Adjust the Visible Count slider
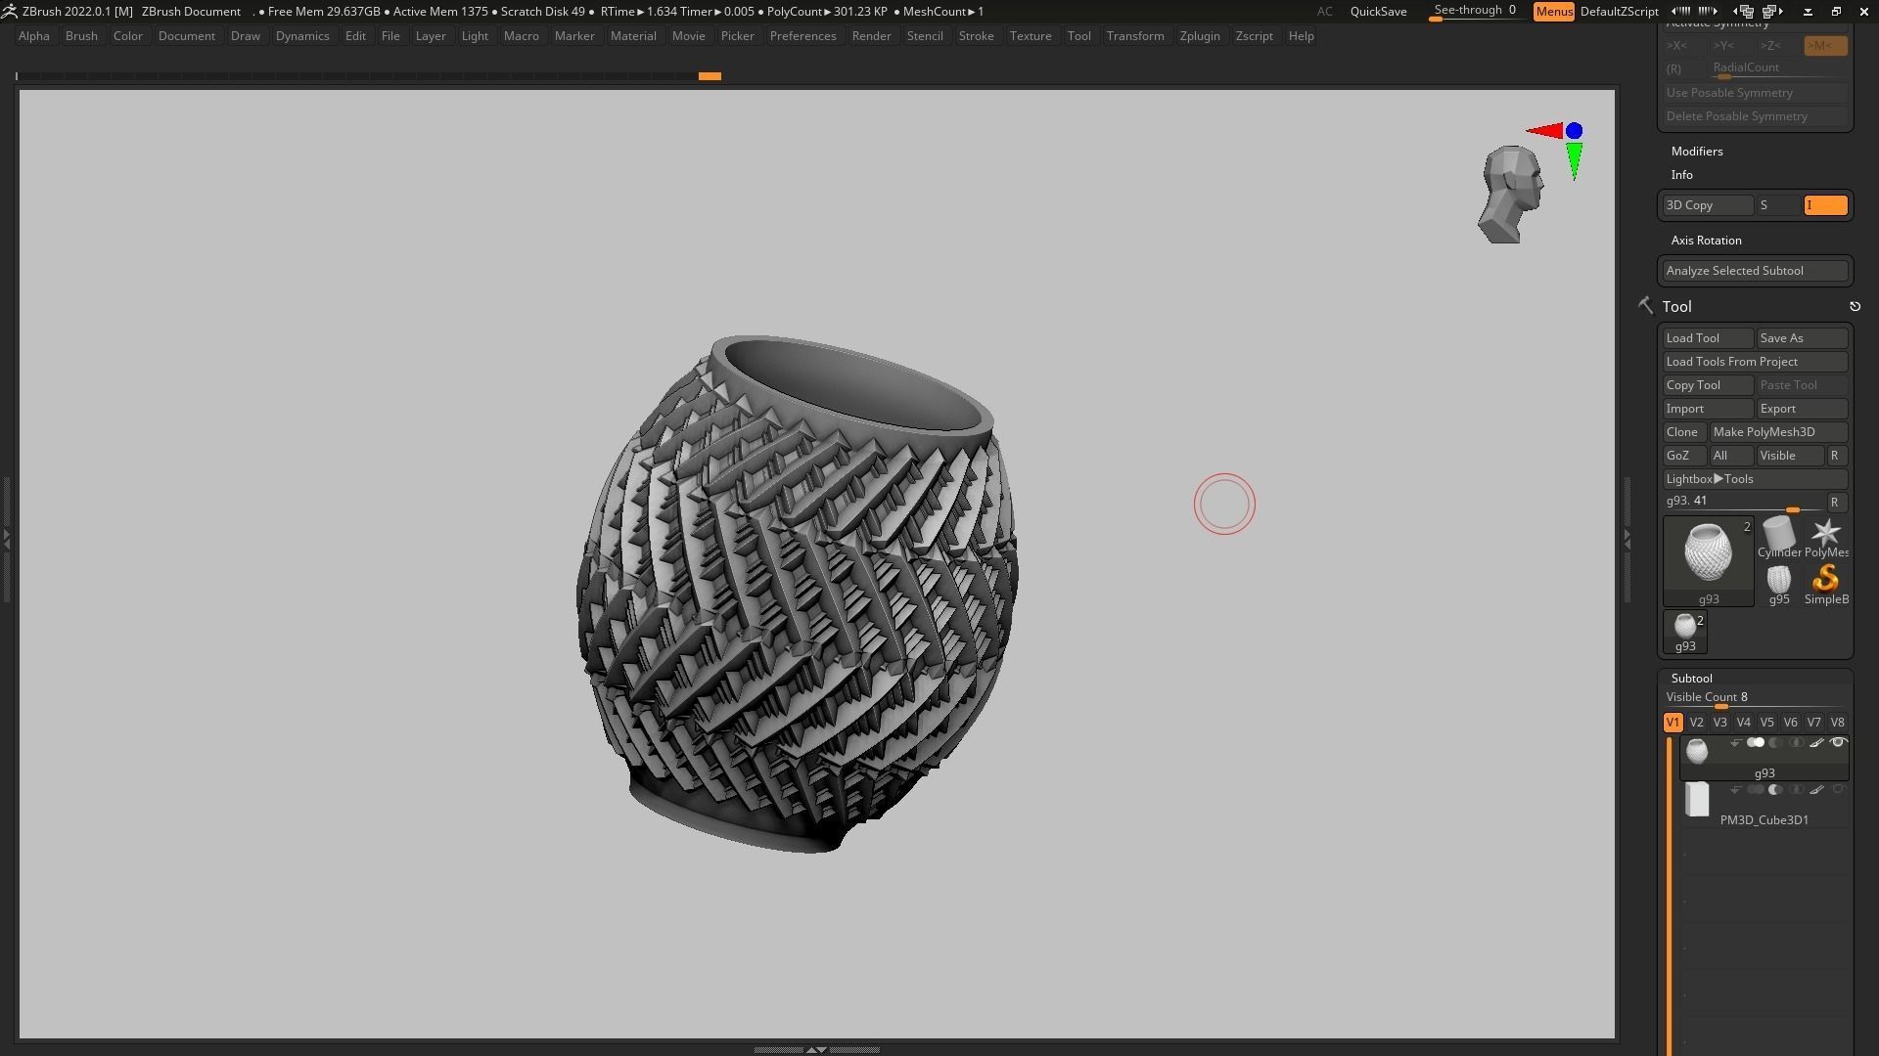Image resolution: width=1879 pixels, height=1056 pixels. click(1756, 698)
